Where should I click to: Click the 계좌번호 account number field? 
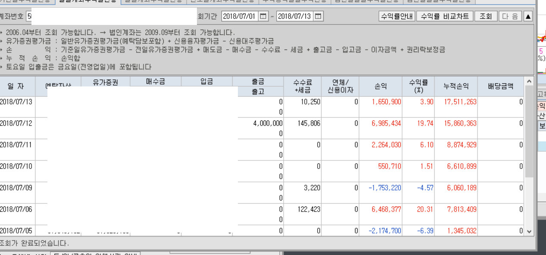(112, 16)
